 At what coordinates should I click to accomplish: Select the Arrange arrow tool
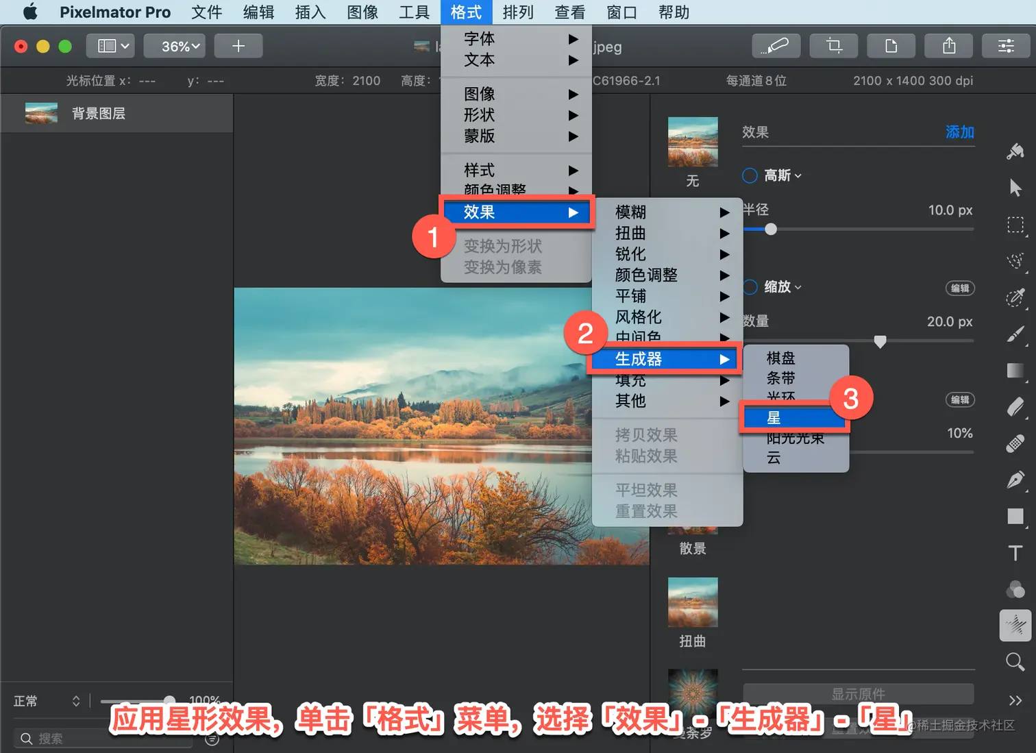(x=1015, y=188)
